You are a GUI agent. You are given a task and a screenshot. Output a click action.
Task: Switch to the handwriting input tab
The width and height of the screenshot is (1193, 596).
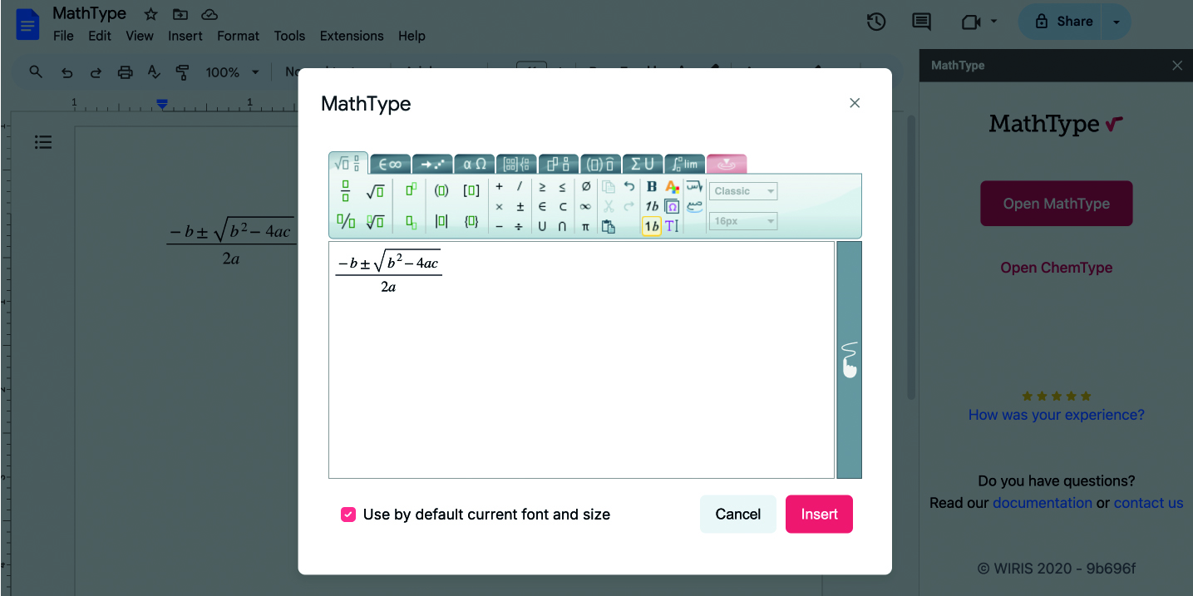(x=725, y=163)
